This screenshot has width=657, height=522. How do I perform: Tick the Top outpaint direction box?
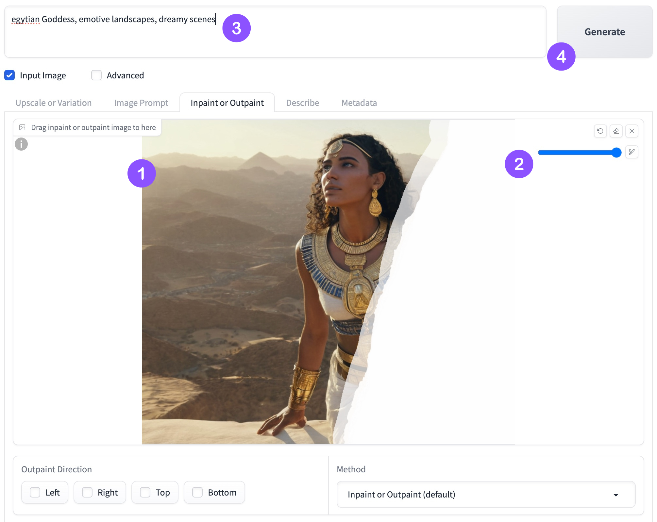coord(145,492)
